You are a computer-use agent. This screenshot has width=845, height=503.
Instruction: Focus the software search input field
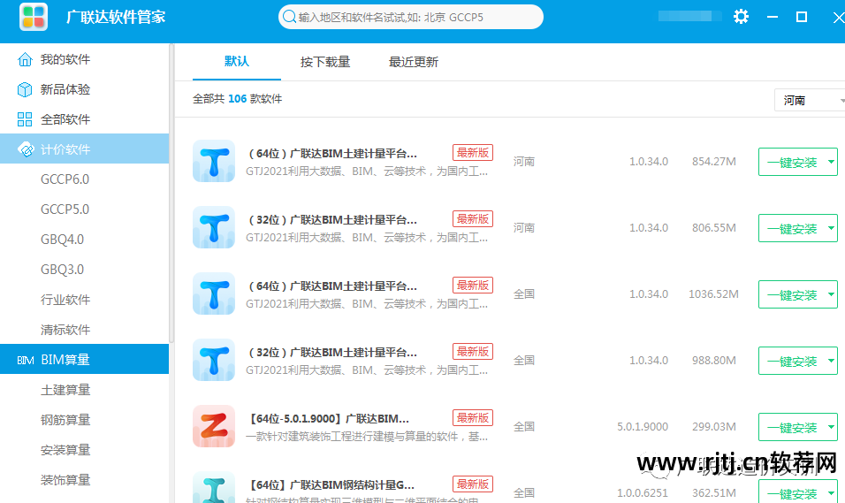tap(411, 17)
